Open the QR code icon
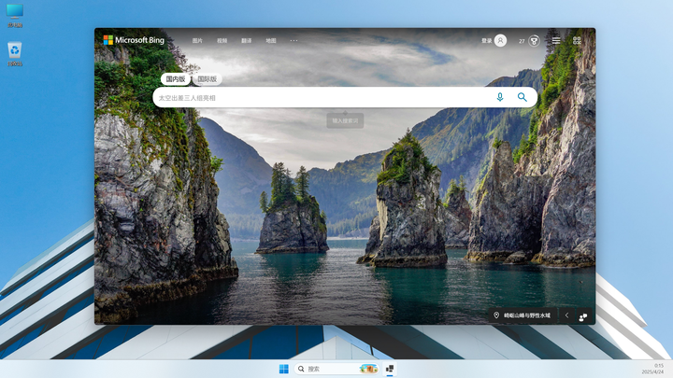This screenshot has height=378, width=673. click(x=577, y=40)
